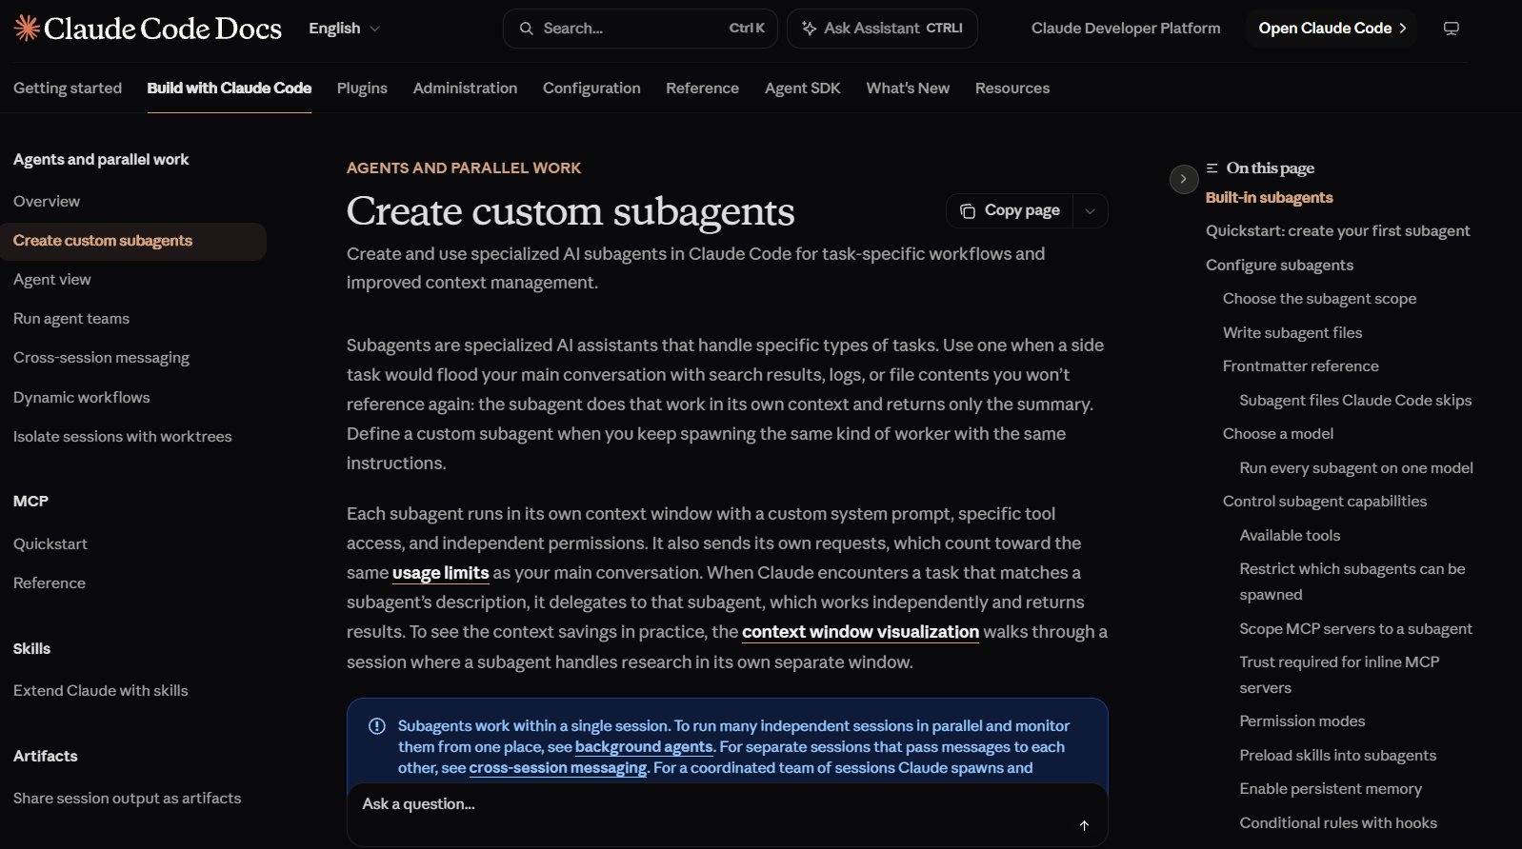The image size is (1522, 849).
Task: Follow the background agents link
Action: [644, 747]
